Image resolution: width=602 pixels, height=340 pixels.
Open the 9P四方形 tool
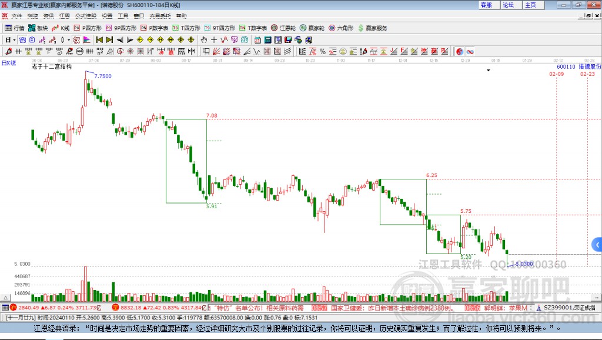pos(121,28)
